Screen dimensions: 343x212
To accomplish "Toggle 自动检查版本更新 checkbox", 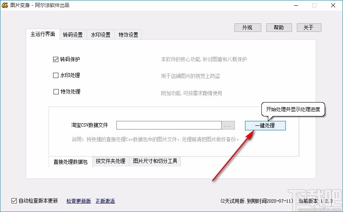I will (x=14, y=201).
